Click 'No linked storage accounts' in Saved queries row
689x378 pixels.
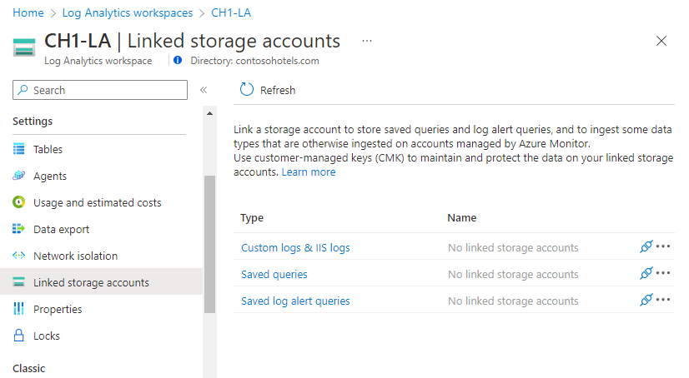click(x=513, y=274)
